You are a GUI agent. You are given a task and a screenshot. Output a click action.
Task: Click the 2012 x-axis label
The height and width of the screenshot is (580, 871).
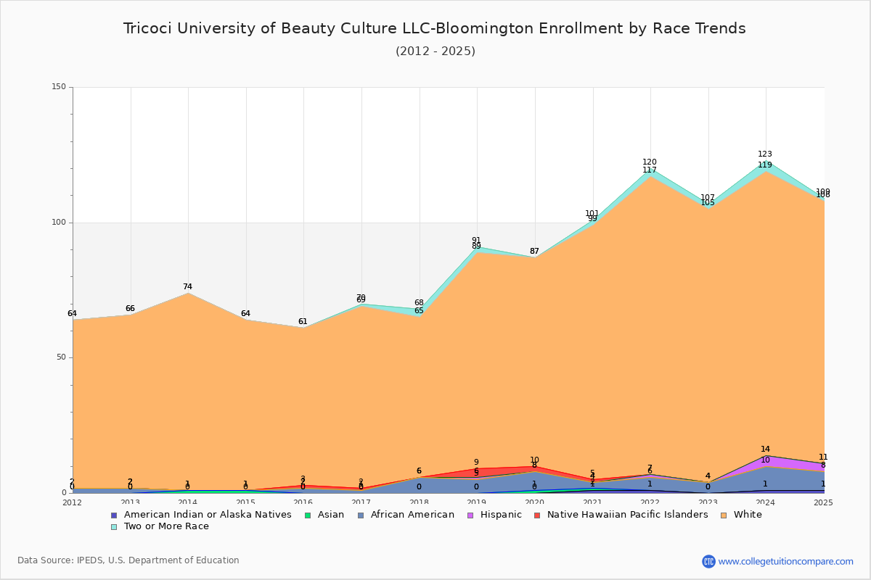click(x=73, y=502)
